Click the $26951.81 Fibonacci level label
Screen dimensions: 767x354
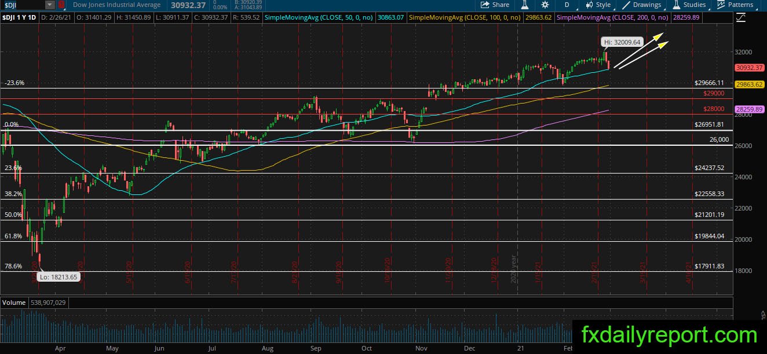[x=710, y=124]
